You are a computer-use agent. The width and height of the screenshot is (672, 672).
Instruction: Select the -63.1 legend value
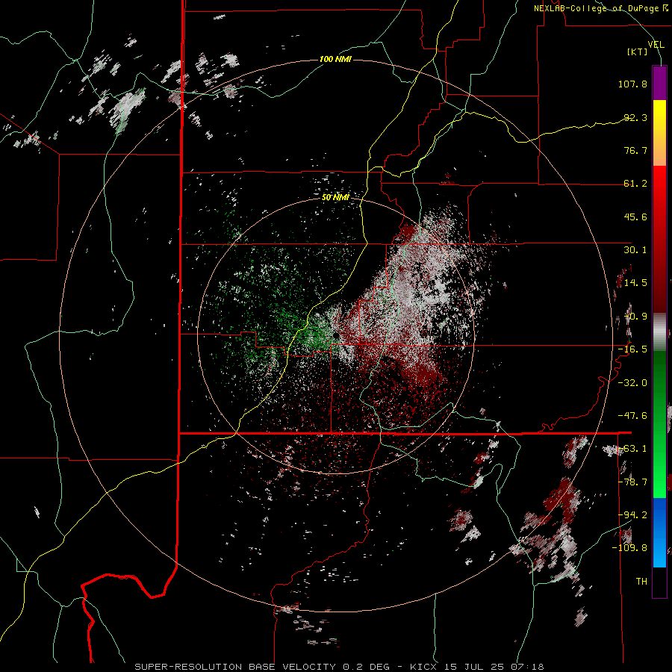pyautogui.click(x=632, y=449)
